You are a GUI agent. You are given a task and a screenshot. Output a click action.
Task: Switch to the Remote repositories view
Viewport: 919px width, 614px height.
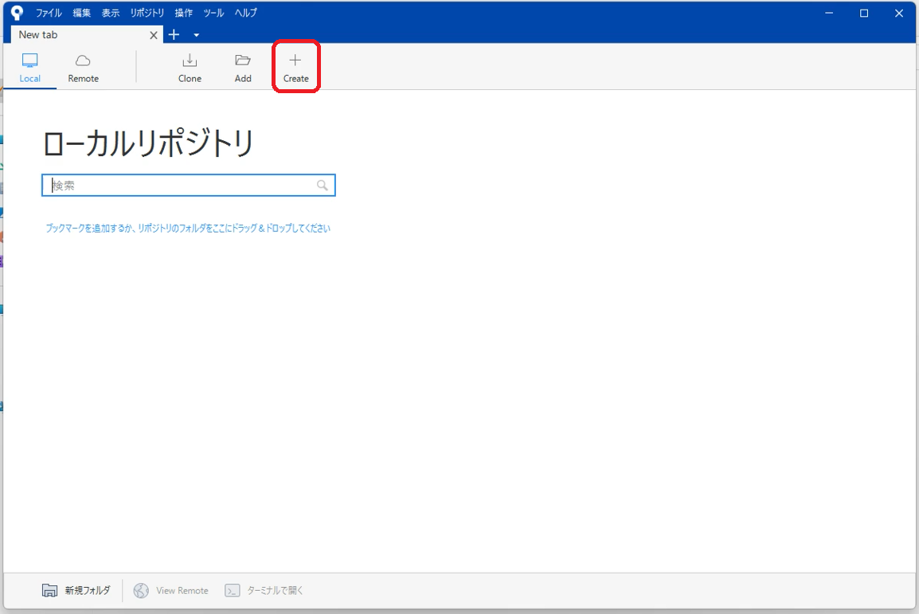click(84, 68)
